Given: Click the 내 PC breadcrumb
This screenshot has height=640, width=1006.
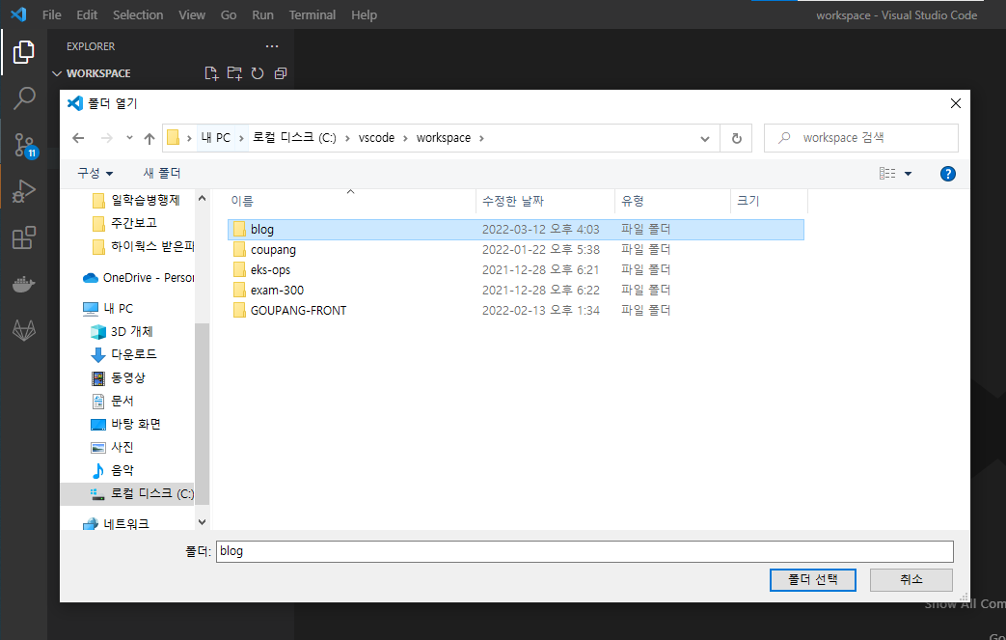Looking at the screenshot, I should tap(216, 138).
